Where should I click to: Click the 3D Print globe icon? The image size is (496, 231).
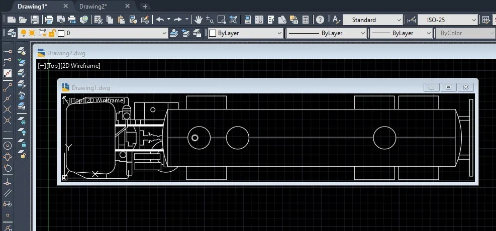point(84,20)
